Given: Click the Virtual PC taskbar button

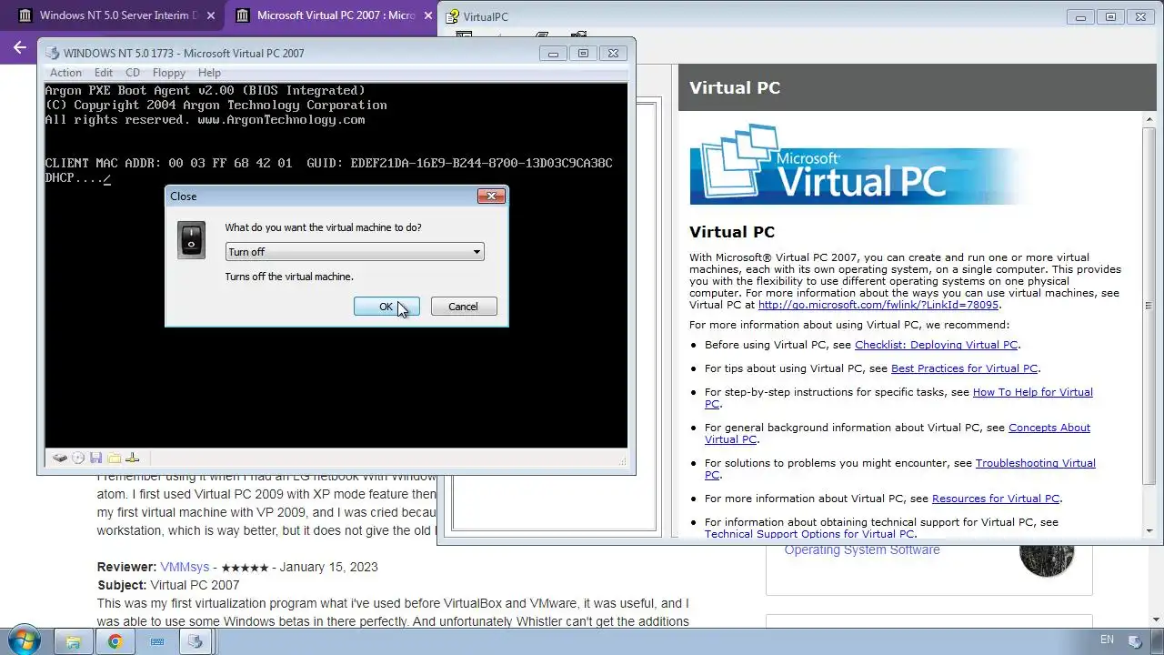Looking at the screenshot, I should point(195,641).
